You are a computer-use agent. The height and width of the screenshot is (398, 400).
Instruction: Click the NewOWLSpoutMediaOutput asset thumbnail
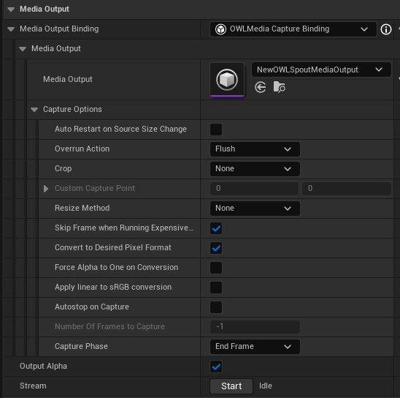[x=227, y=80]
